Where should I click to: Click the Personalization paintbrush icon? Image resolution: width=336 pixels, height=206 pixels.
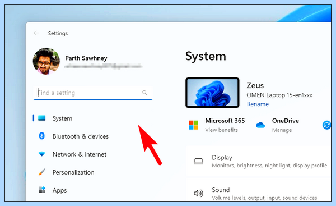[42, 172]
